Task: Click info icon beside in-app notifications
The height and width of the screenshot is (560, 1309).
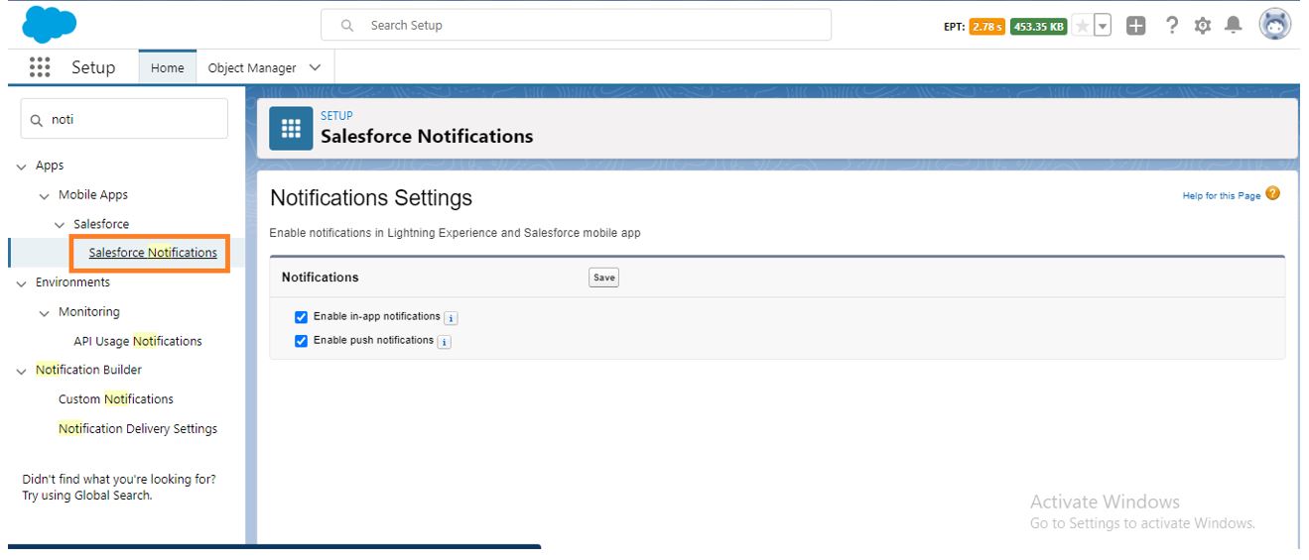Action: click(451, 318)
